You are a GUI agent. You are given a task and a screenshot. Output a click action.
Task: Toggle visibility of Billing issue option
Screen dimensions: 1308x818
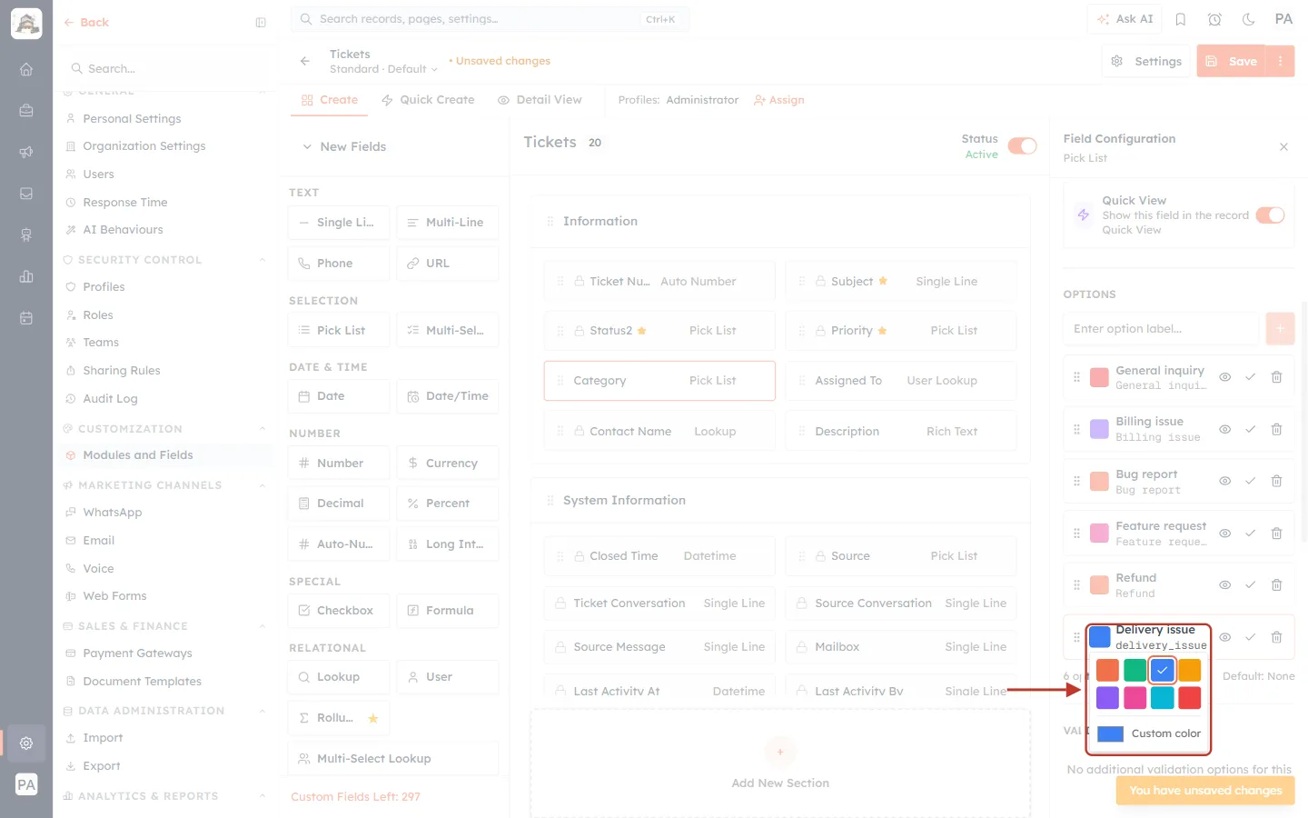[x=1224, y=429]
